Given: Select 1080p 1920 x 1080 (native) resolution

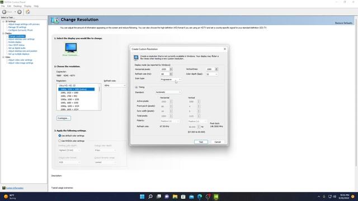Looking at the screenshot, I should [x=76, y=89].
